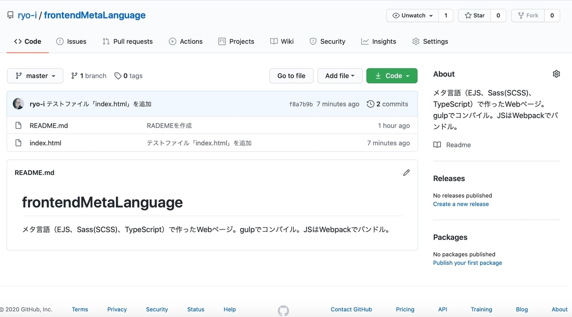Click the ryo-i avatar in commit bar
This screenshot has height=317, width=572.
[19, 104]
